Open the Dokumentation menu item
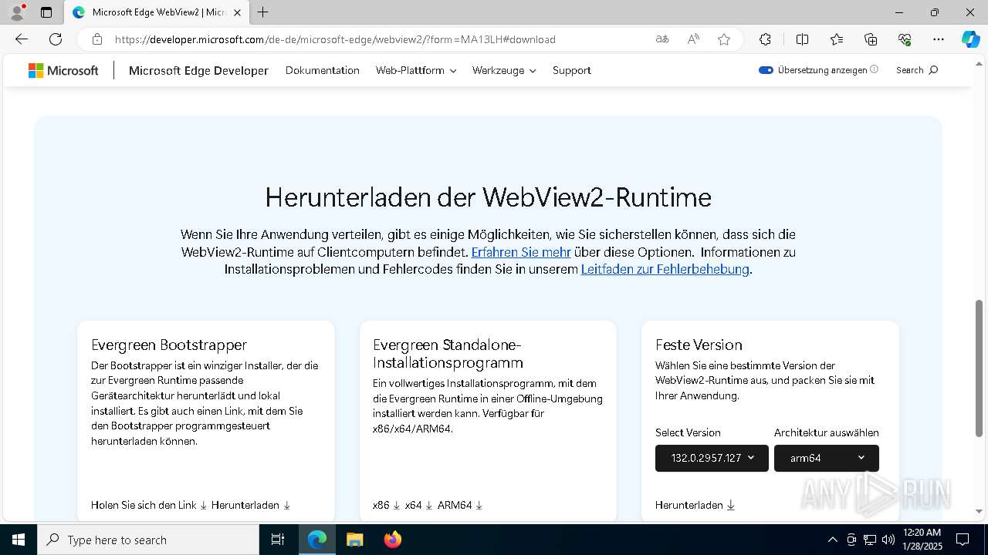This screenshot has width=988, height=555. tap(323, 70)
